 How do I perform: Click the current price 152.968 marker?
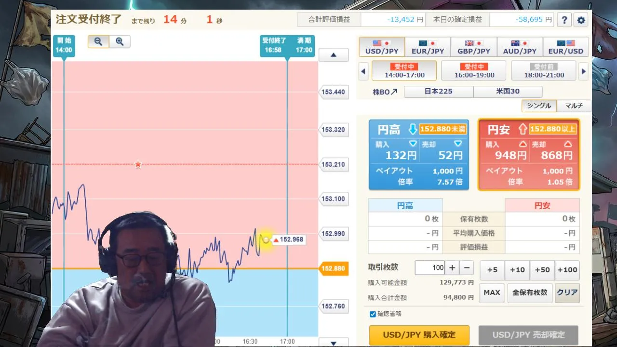pos(288,240)
